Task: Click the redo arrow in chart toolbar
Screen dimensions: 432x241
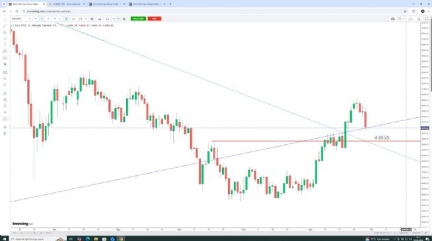Action: click(x=118, y=18)
